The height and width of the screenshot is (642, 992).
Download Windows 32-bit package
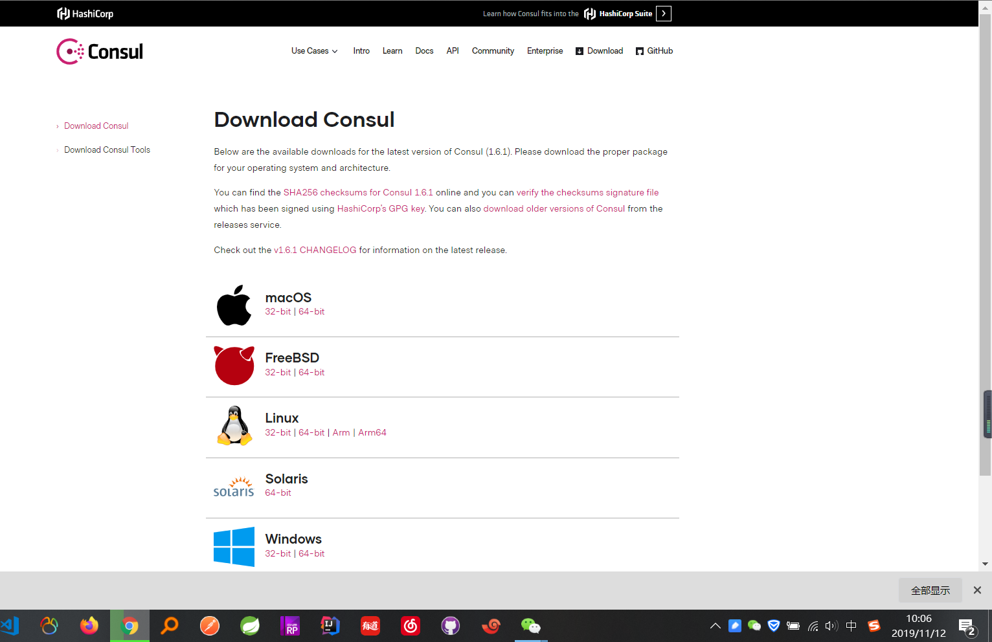point(278,554)
